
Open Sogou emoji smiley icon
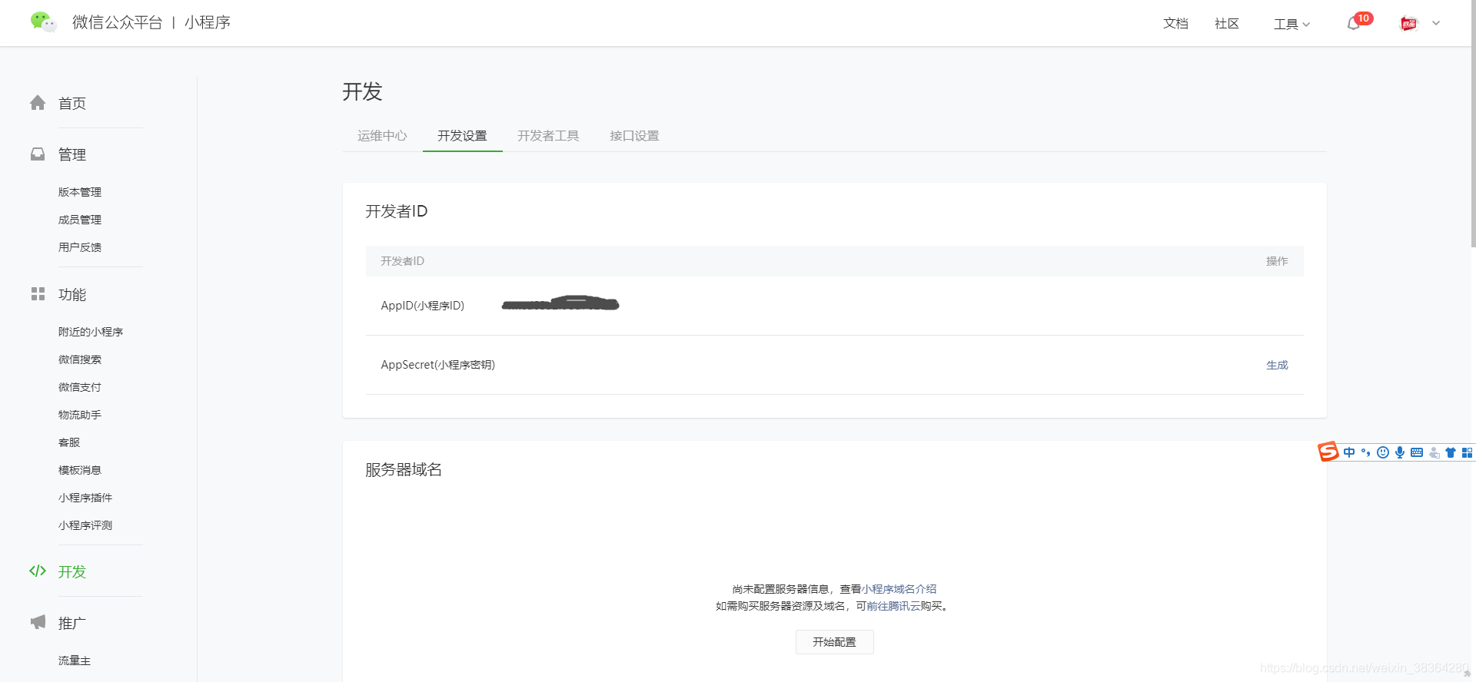pyautogui.click(x=1383, y=452)
